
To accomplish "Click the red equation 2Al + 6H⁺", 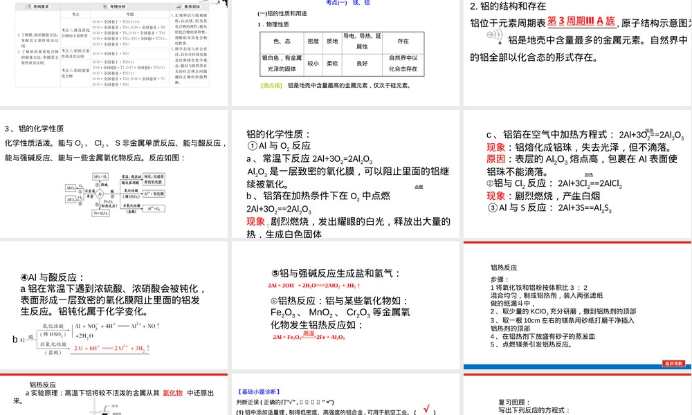I will pyautogui.click(x=111, y=348).
